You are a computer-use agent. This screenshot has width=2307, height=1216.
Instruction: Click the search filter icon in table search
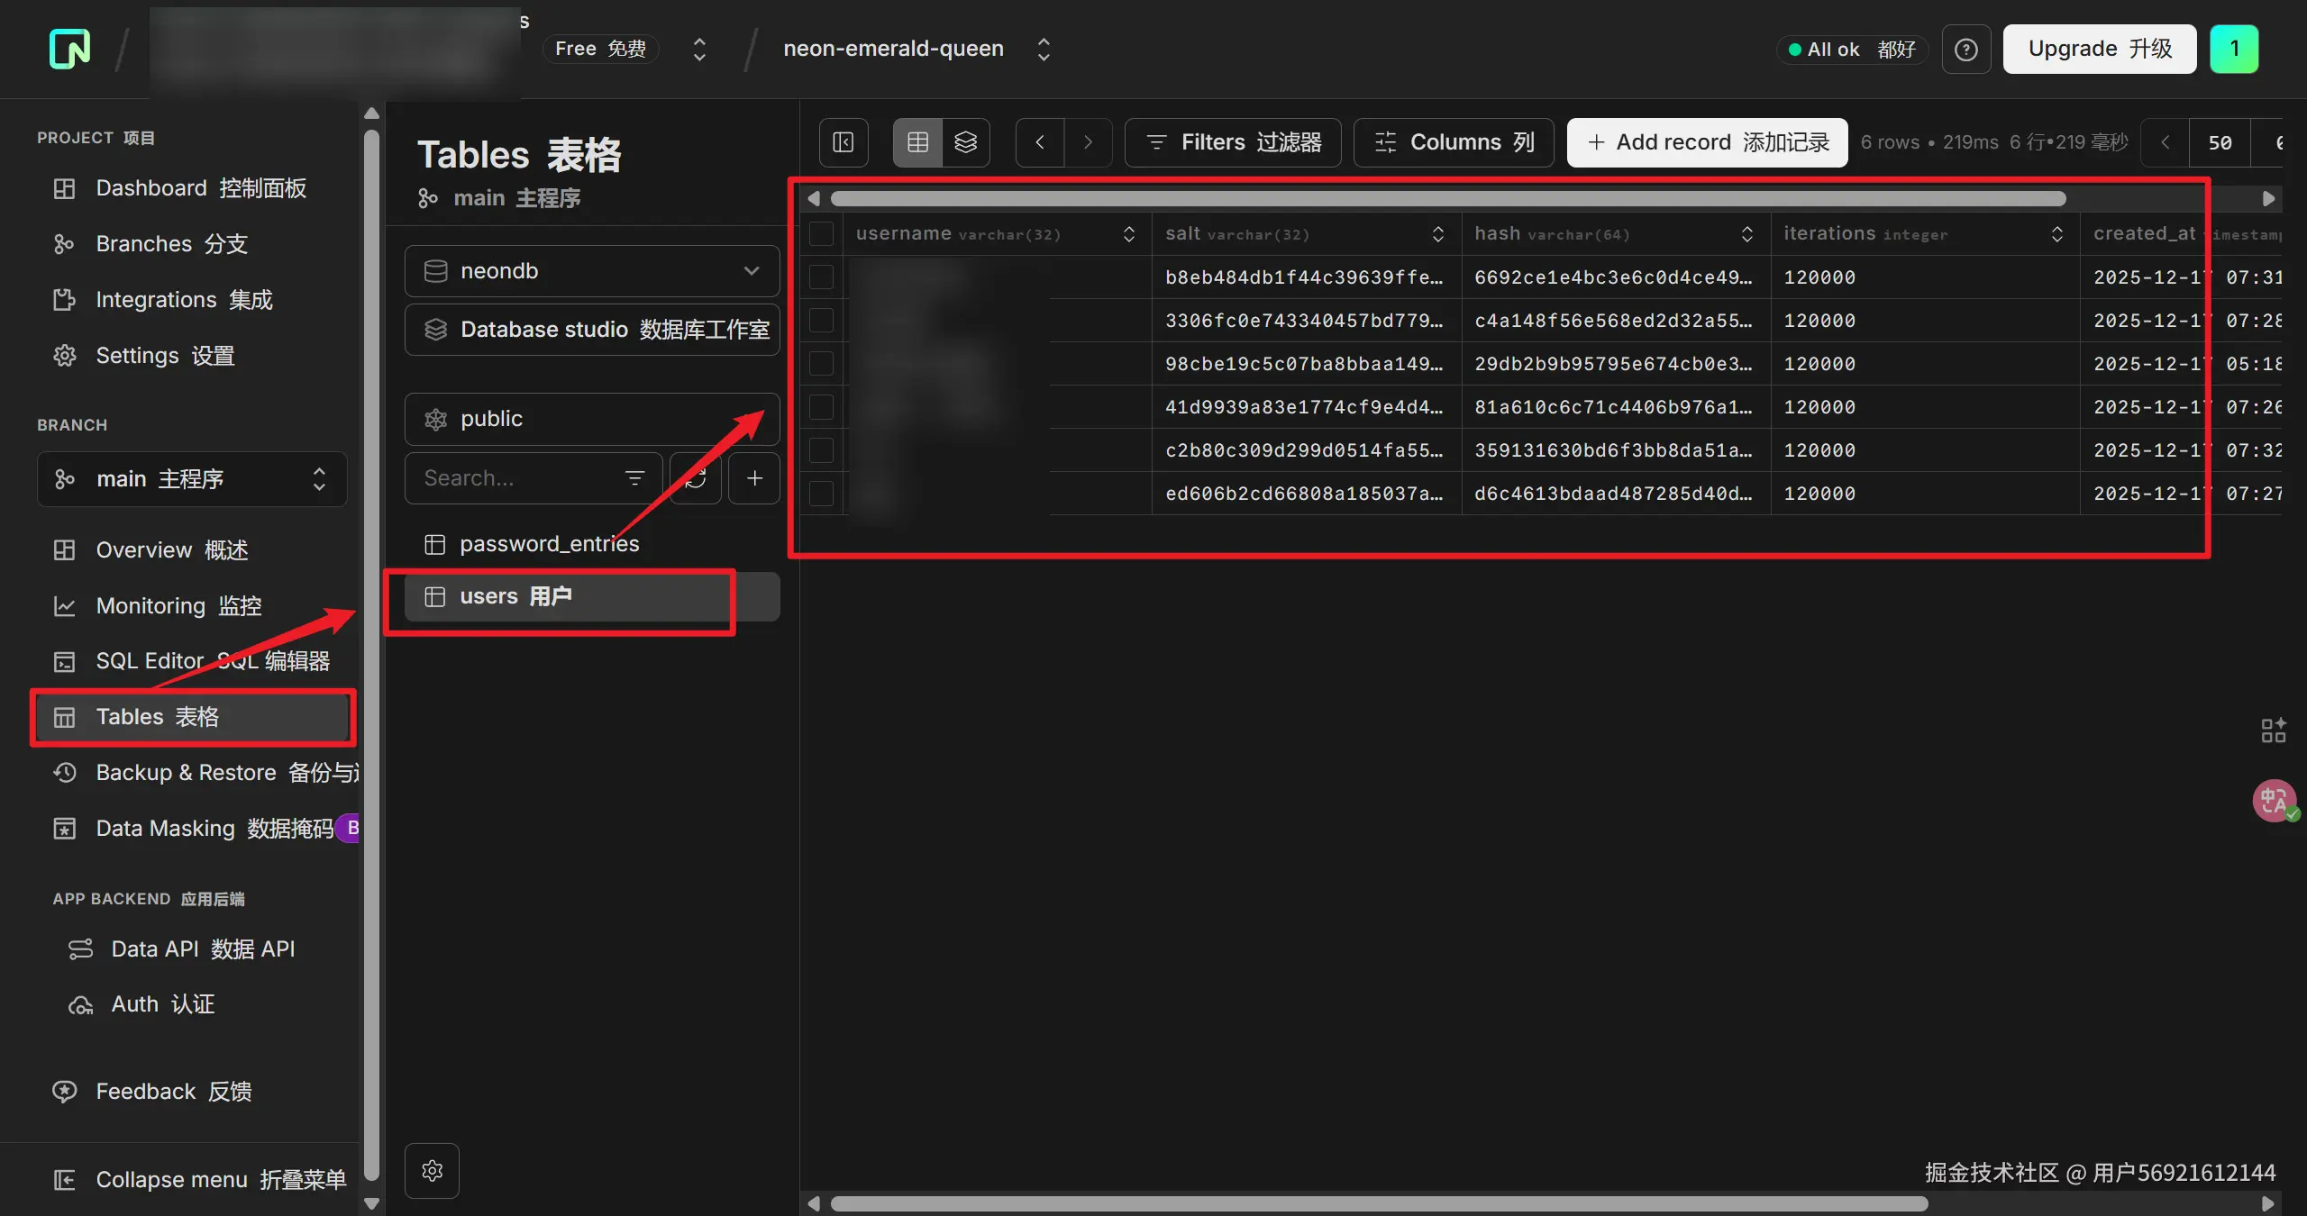point(635,478)
